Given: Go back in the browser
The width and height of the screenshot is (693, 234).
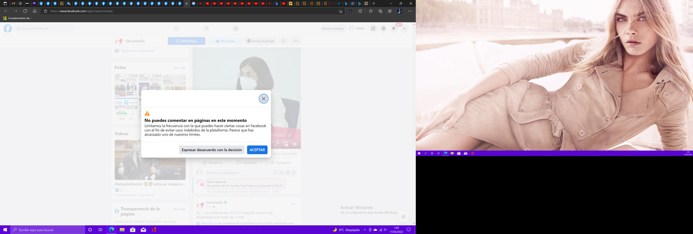Looking at the screenshot, I should tap(6, 11).
